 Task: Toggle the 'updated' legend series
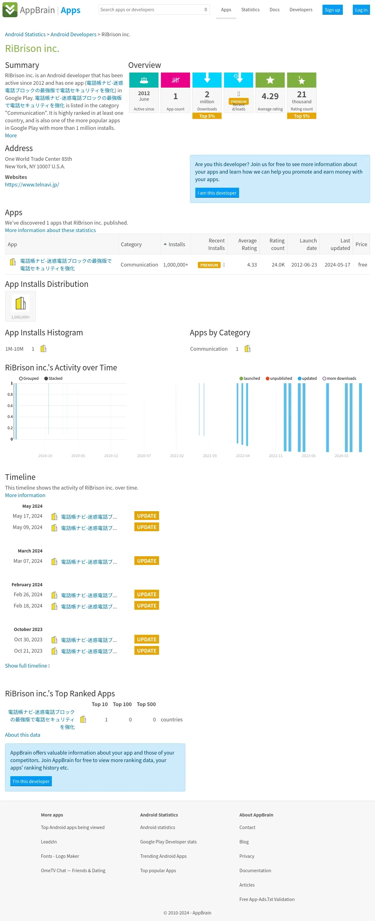click(x=307, y=378)
